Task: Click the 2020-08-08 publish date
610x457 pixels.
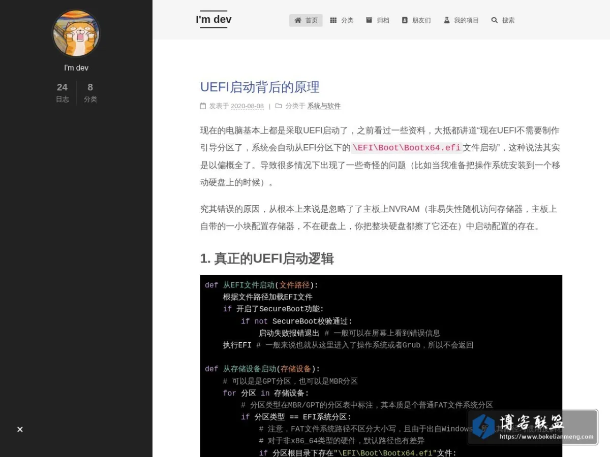Action: (x=247, y=106)
